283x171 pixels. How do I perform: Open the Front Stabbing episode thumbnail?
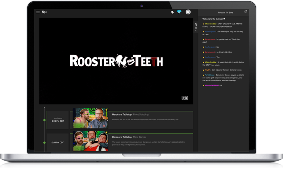91,118
